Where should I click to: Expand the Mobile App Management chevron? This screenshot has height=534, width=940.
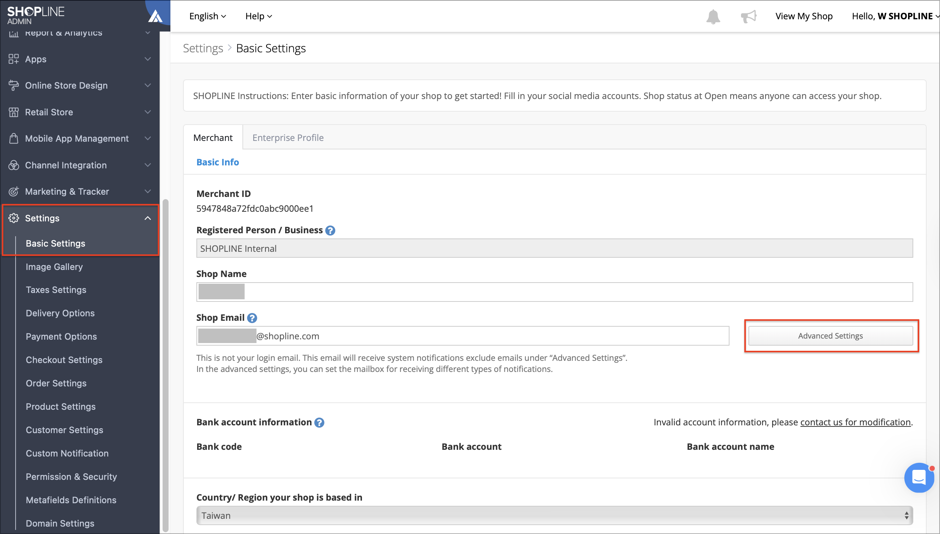tap(148, 138)
